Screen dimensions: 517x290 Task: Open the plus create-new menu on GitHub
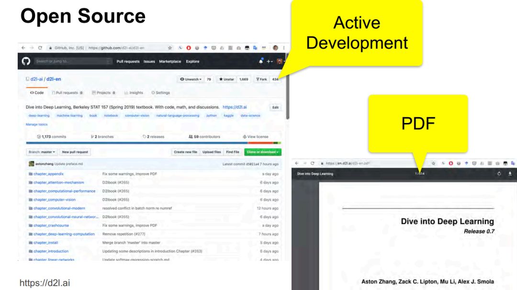coord(270,61)
